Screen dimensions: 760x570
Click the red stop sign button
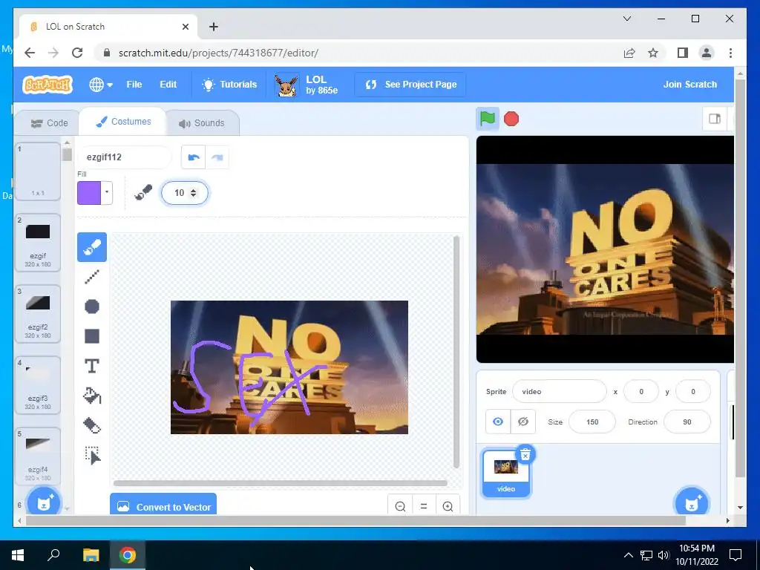(511, 119)
